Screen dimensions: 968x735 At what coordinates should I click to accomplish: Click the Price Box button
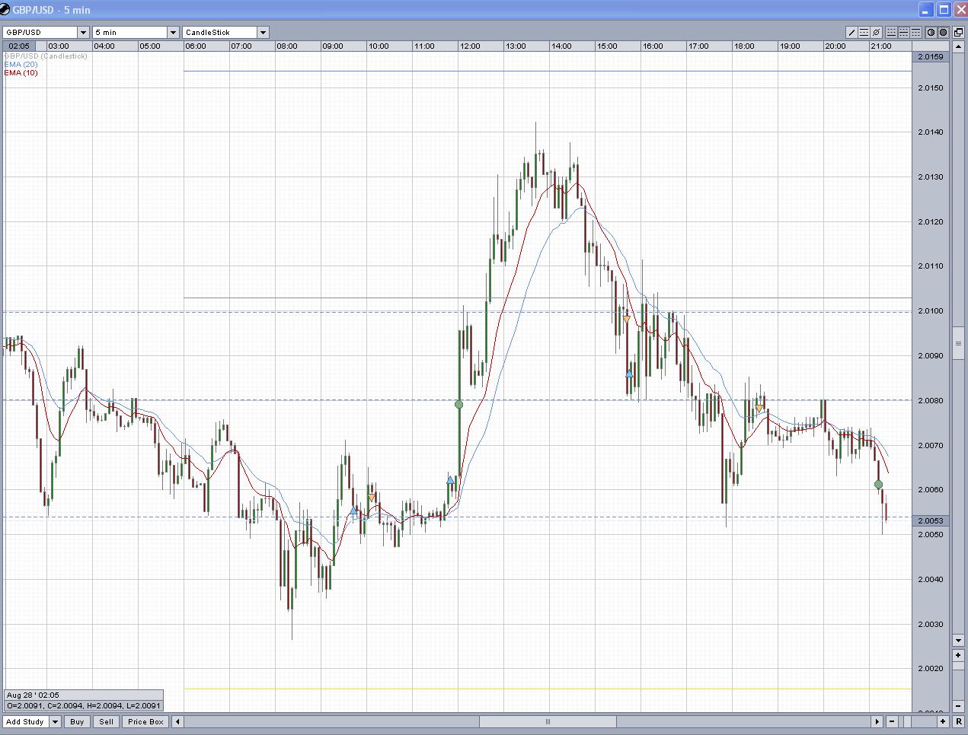[x=145, y=721]
